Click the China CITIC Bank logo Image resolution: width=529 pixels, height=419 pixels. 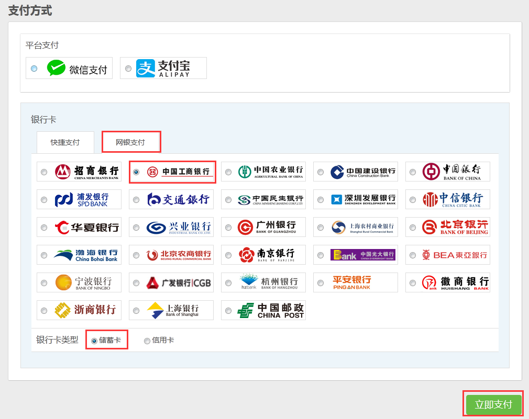tap(453, 200)
